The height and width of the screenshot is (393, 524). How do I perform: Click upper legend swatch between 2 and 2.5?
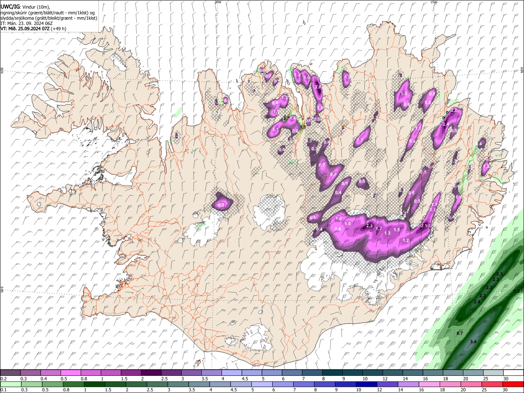pyautogui.click(x=151, y=373)
